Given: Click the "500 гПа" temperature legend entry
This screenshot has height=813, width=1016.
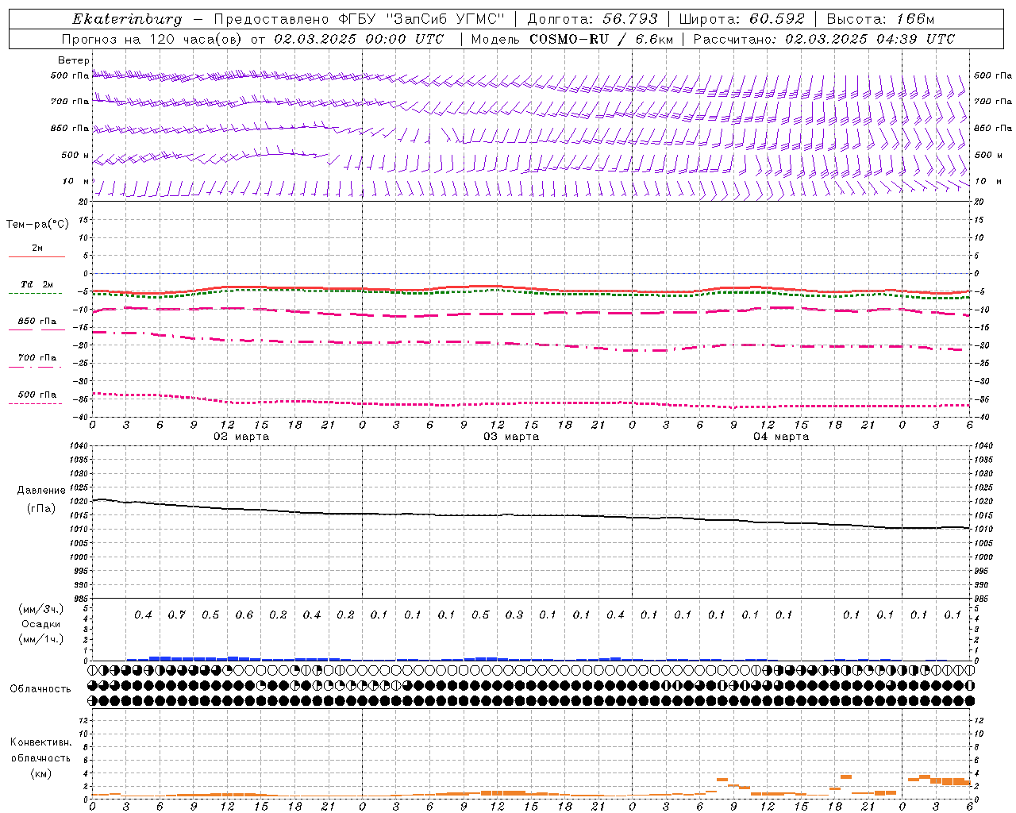Looking at the screenshot, I should pyautogui.click(x=37, y=395).
